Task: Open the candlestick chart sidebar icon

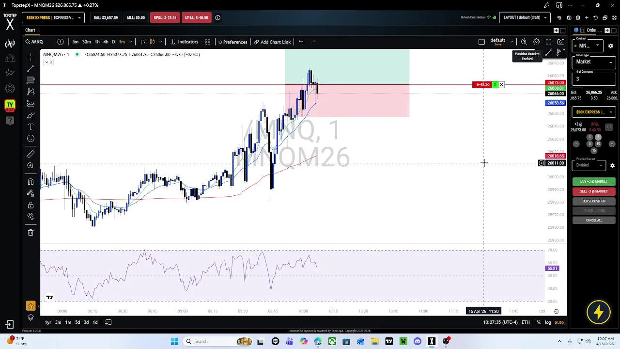Action: point(10,44)
